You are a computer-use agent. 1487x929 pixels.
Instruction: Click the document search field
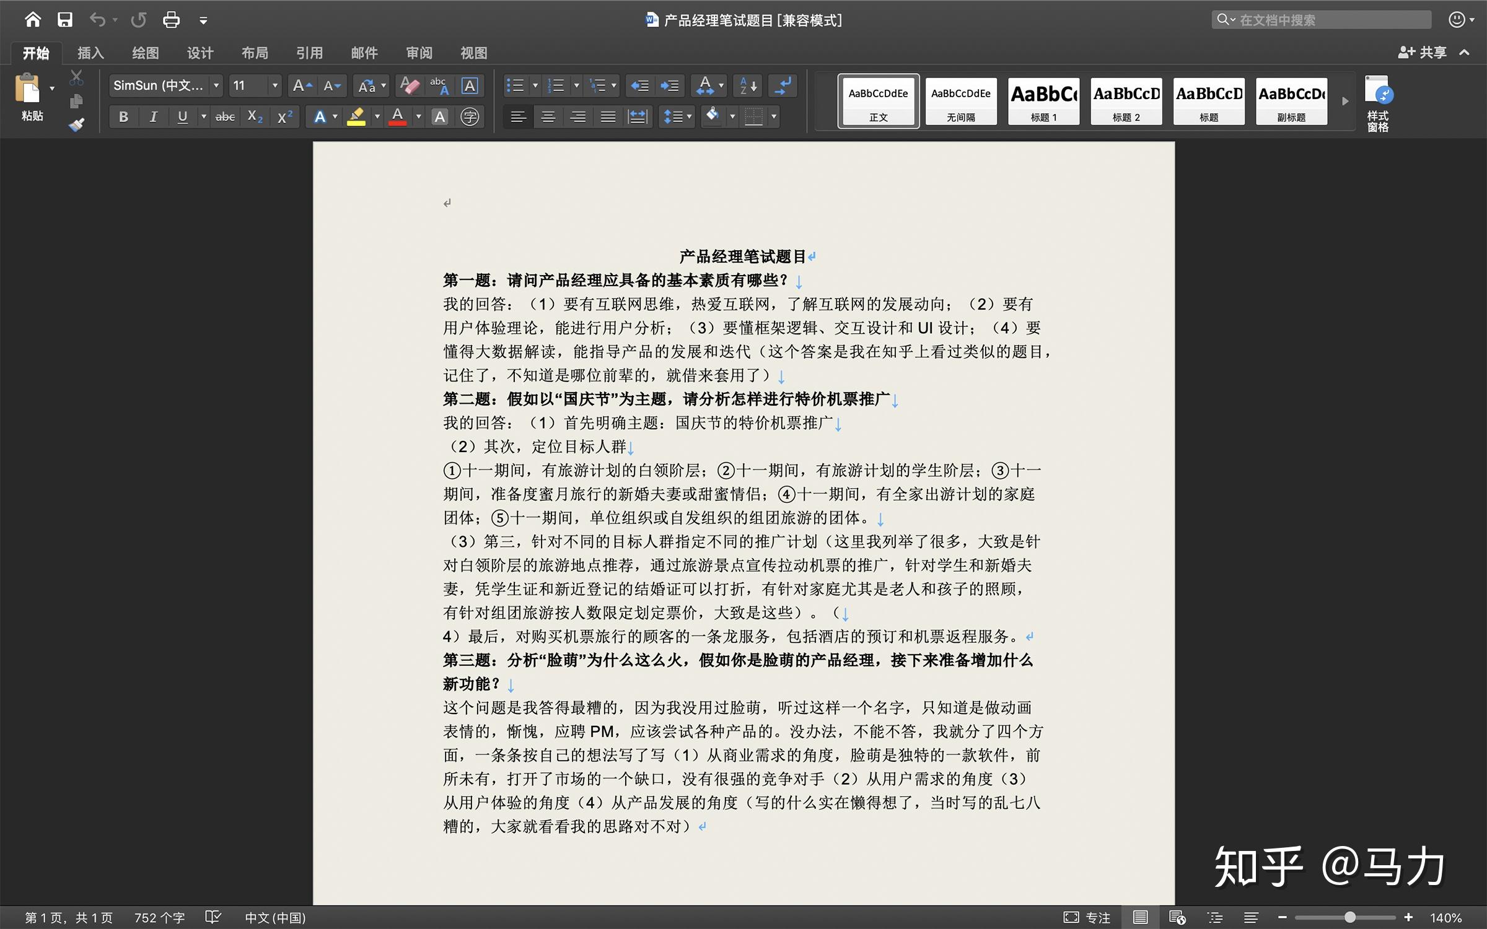(1322, 20)
